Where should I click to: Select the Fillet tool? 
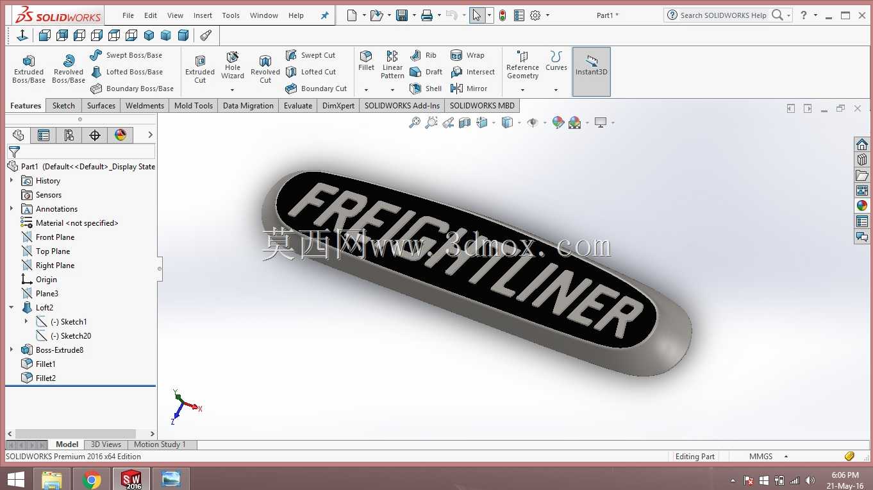tap(366, 61)
